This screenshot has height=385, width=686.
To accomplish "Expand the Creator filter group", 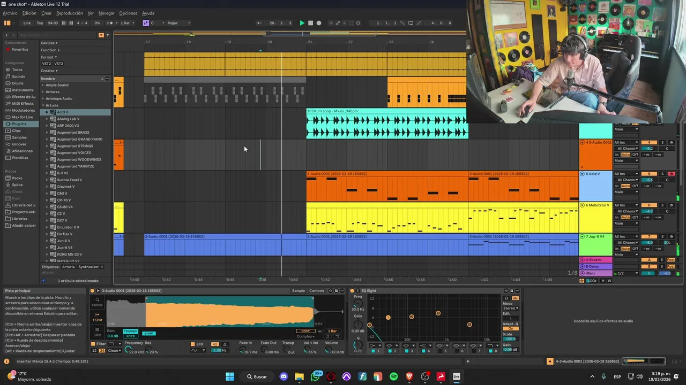I will [49, 71].
